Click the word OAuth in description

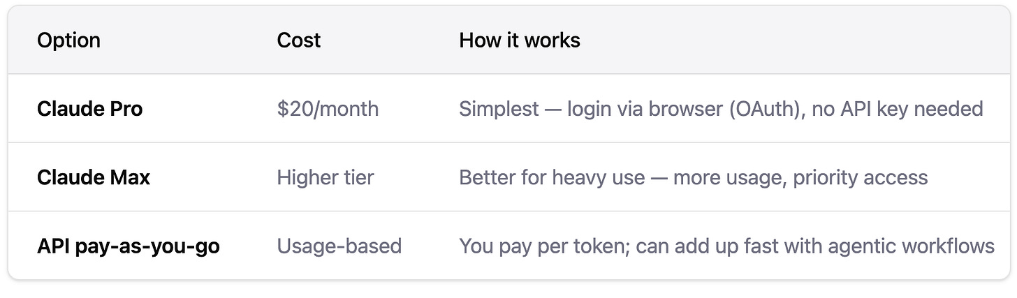[766, 109]
